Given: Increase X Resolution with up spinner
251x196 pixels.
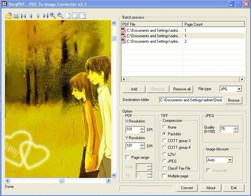Looking at the screenshot, I should click(142, 128).
